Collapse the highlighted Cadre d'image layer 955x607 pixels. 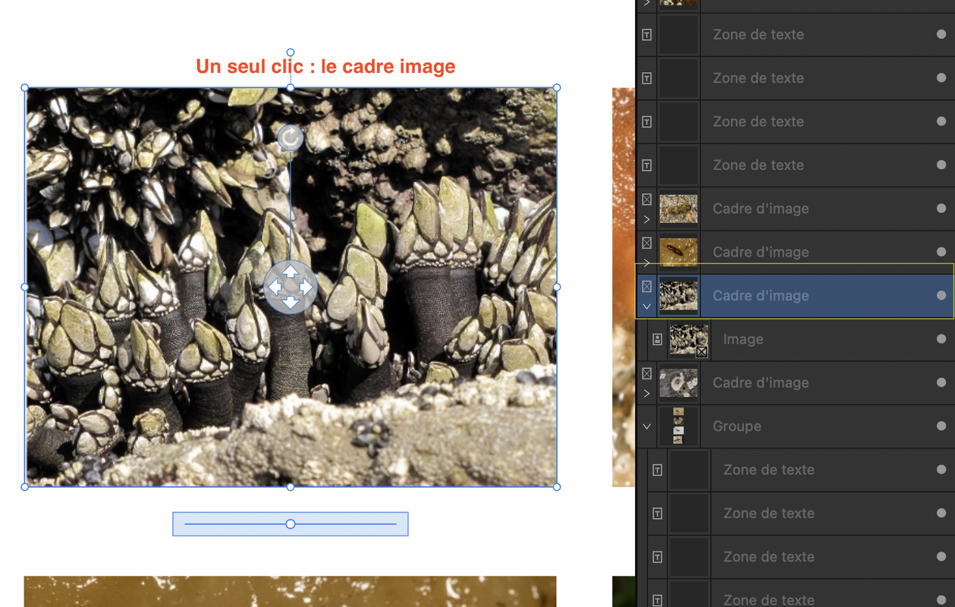647,306
